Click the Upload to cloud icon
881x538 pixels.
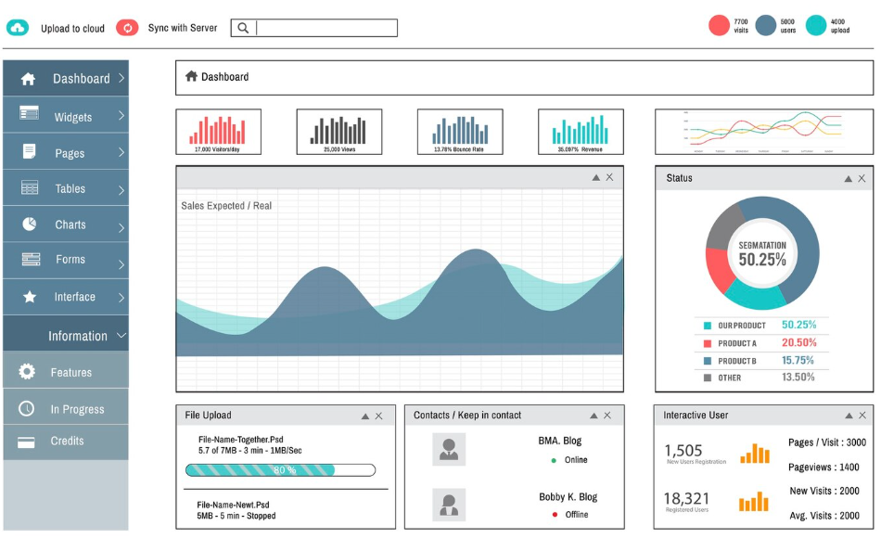coord(18,28)
